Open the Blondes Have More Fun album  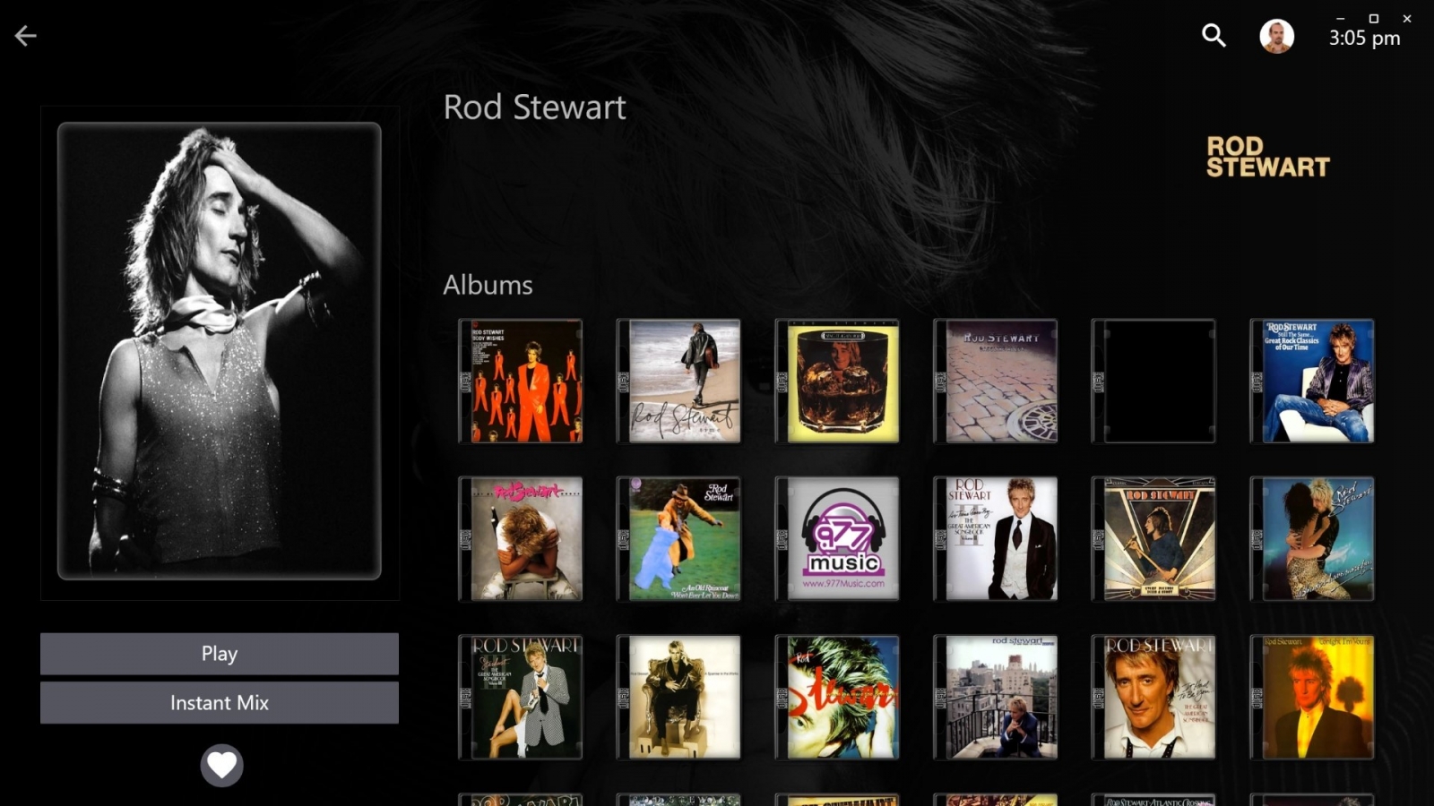pos(1312,538)
